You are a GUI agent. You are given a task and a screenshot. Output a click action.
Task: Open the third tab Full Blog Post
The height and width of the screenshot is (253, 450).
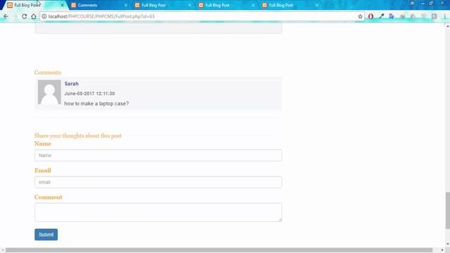pyautogui.click(x=162, y=5)
